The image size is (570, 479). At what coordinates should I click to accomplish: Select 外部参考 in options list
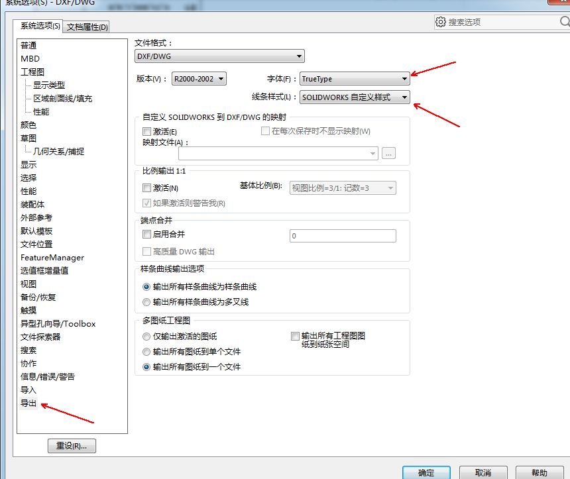[x=36, y=218]
